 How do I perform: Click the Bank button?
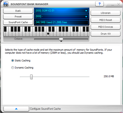[18, 11]
